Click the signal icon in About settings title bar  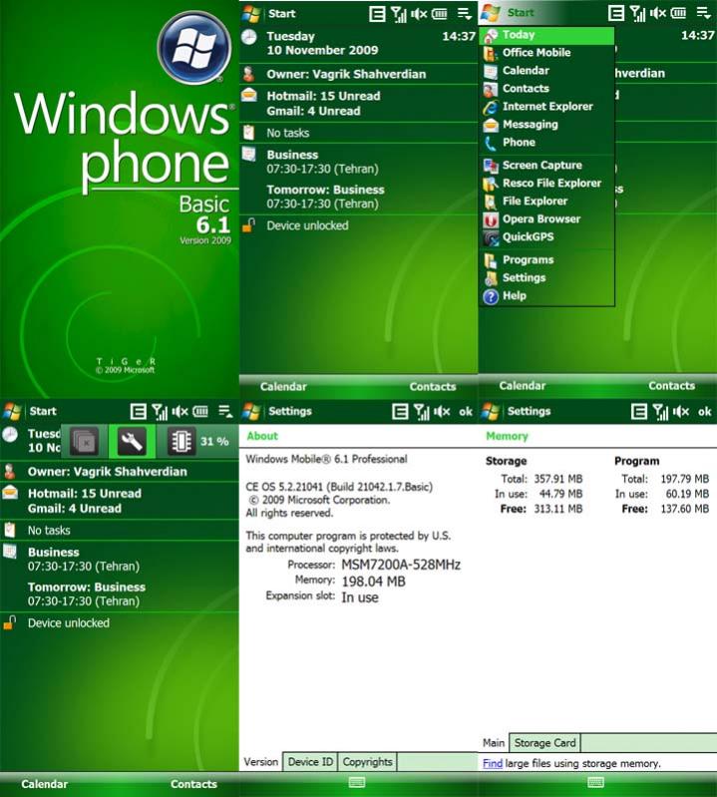tap(421, 412)
